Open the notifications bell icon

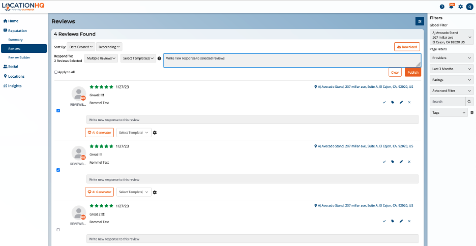tap(451, 7)
